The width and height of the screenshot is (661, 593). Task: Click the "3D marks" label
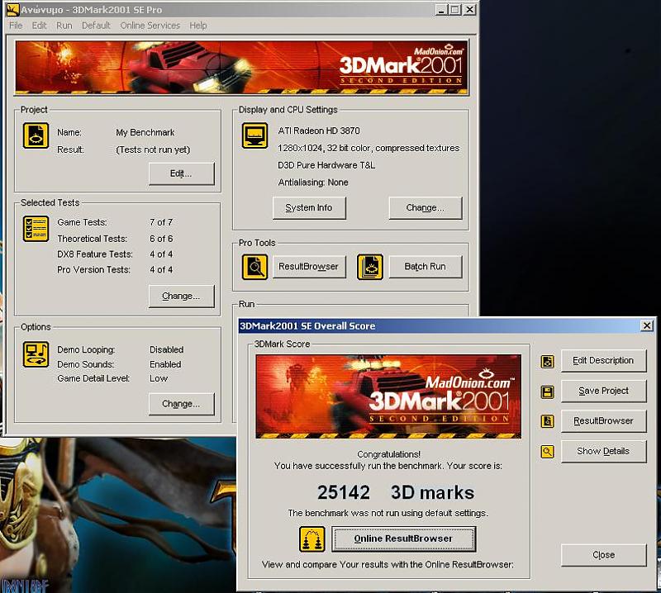pyautogui.click(x=432, y=493)
